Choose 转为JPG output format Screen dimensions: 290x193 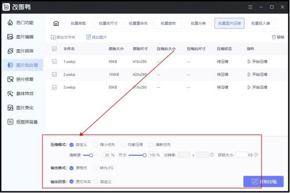coord(95,168)
